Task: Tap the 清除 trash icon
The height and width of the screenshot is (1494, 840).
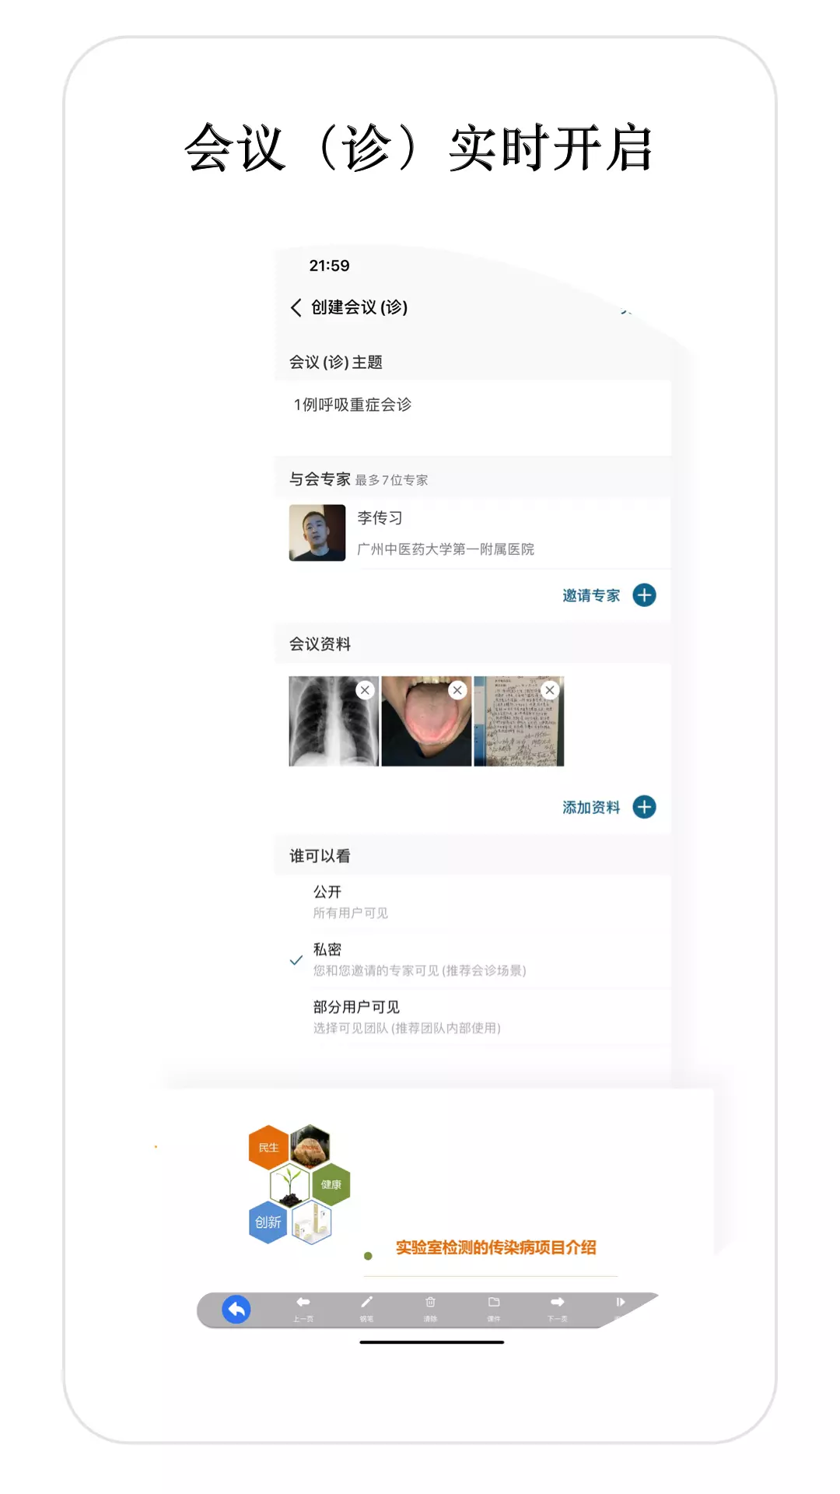Action: click(x=430, y=1308)
